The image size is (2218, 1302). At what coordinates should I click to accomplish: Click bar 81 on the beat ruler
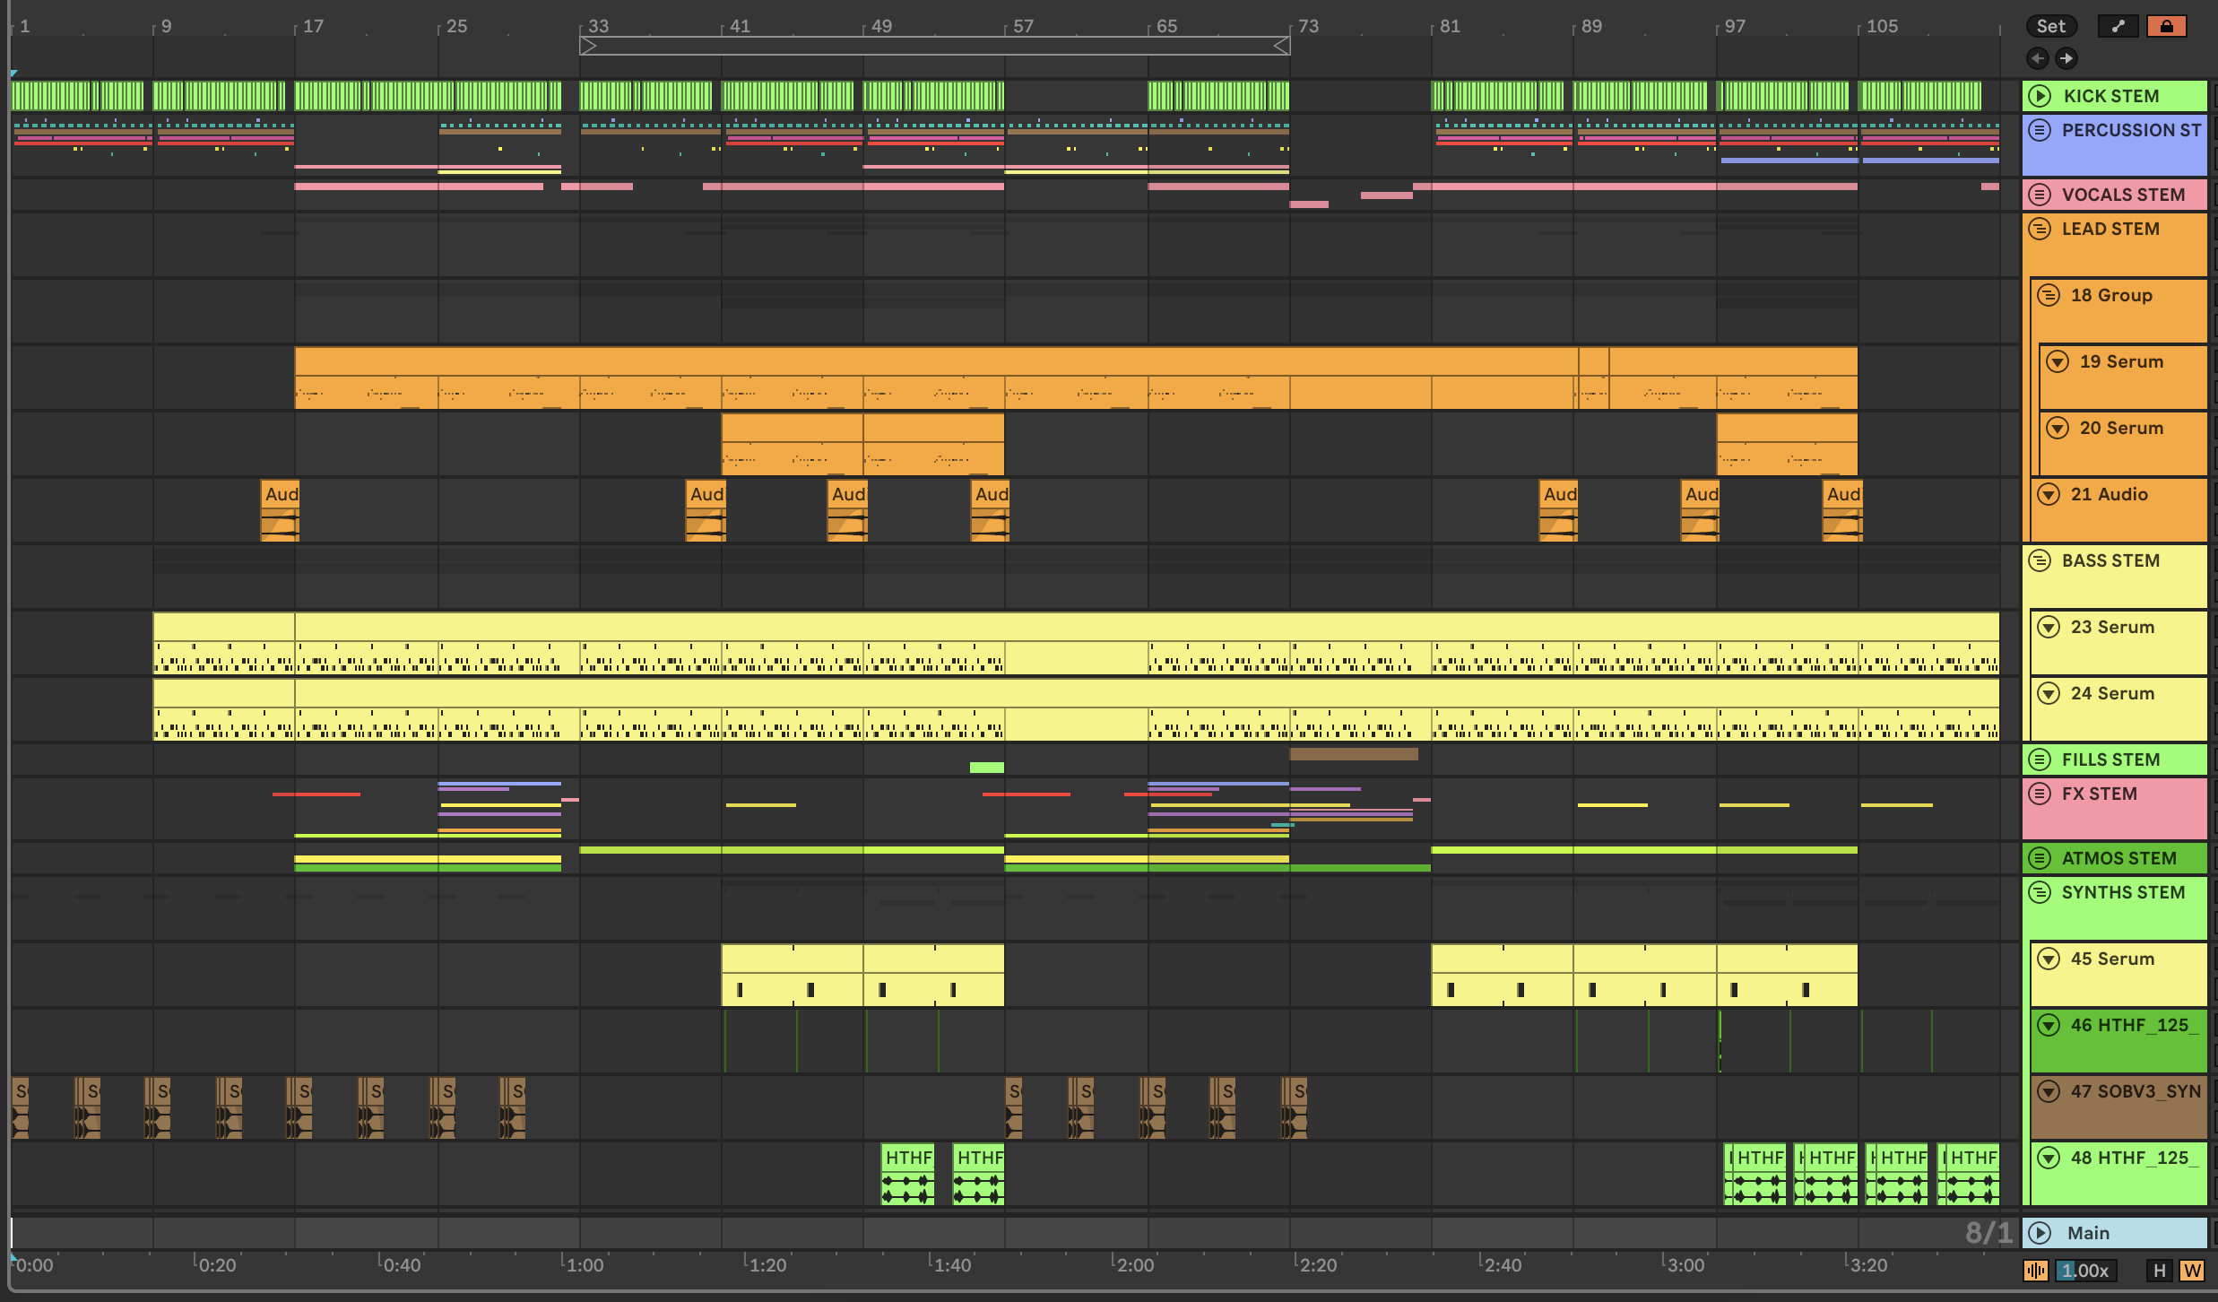point(1450,26)
